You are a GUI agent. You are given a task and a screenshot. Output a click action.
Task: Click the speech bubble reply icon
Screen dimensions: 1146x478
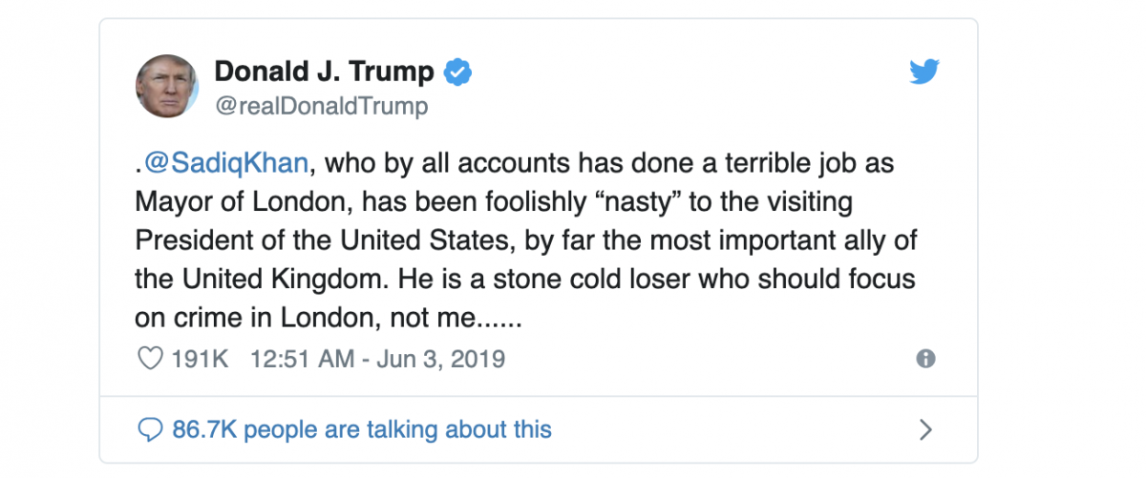tap(150, 429)
